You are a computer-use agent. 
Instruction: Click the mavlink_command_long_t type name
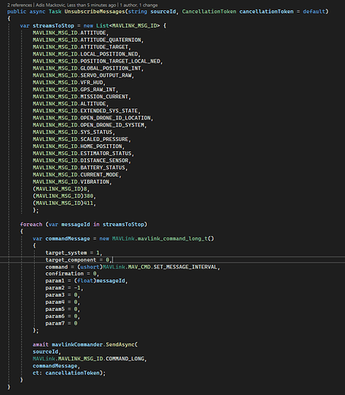[173, 239]
